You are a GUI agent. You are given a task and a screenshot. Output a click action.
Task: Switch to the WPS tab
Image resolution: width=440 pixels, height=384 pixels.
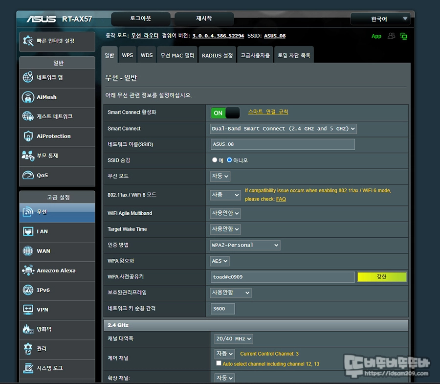[x=128, y=55]
